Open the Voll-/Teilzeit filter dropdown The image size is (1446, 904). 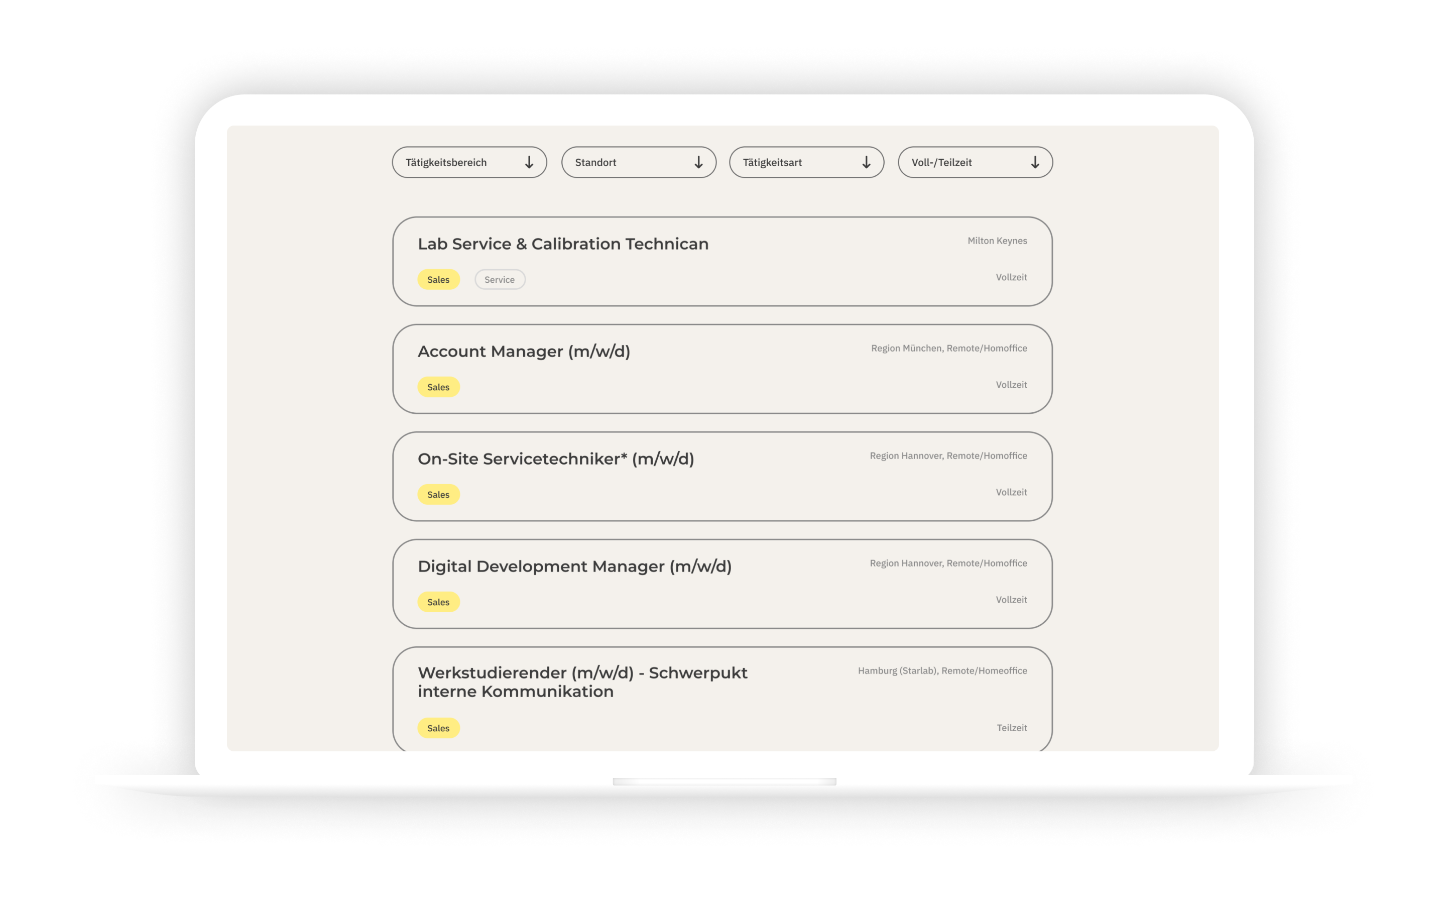point(976,161)
